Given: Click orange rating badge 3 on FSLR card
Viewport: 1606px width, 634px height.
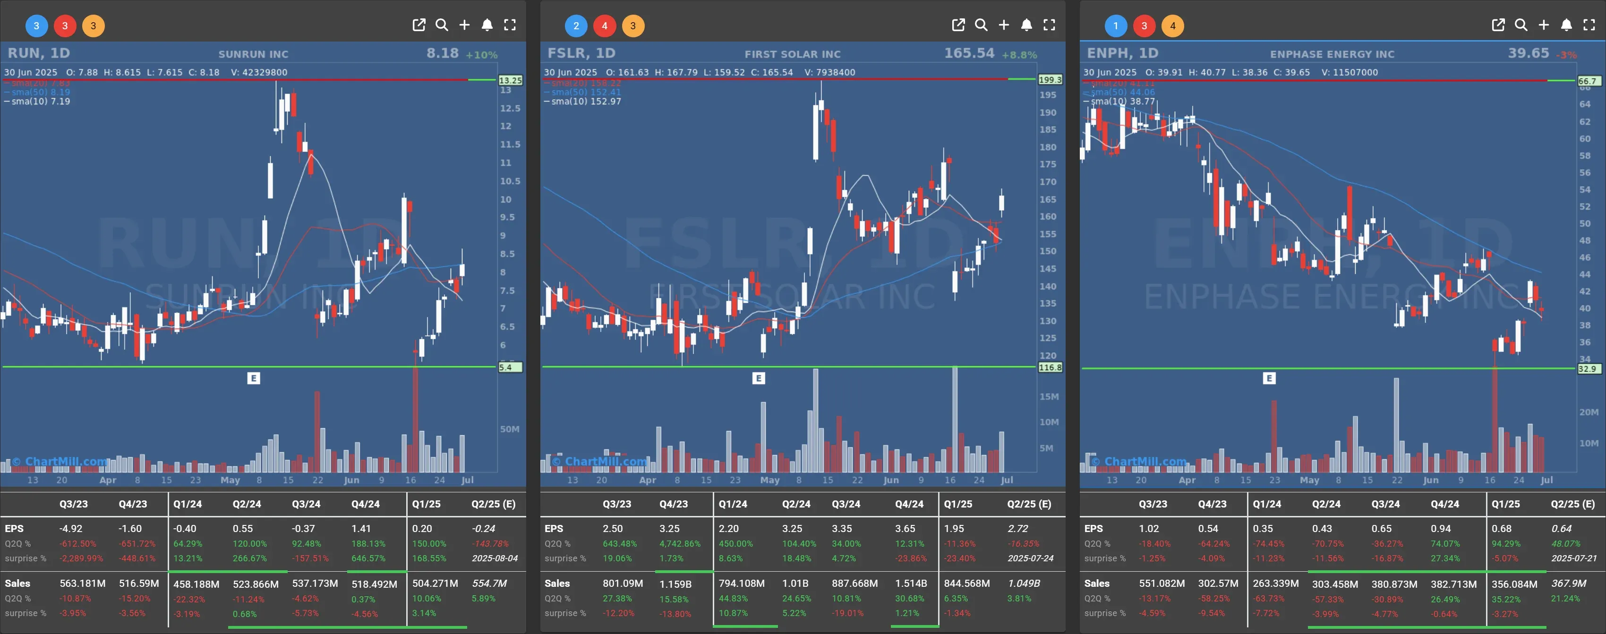Looking at the screenshot, I should click(x=633, y=25).
